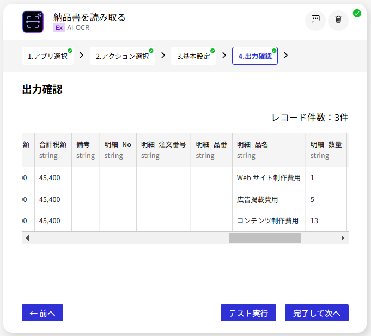Click chevron after 1.アプリ選択 step
Image resolution: width=371 pixels, height=336 pixels.
(81, 56)
